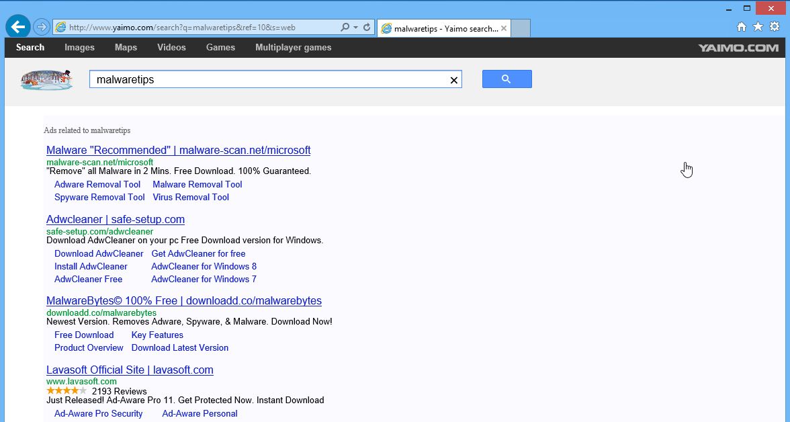The image size is (790, 422).
Task: Click the green malware-scan.net/microsoft URL
Action: (x=99, y=163)
